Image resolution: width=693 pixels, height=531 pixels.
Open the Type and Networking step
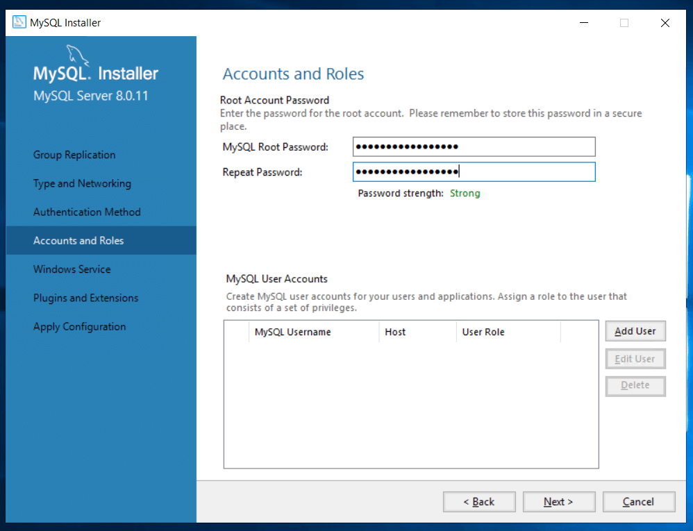[82, 183]
